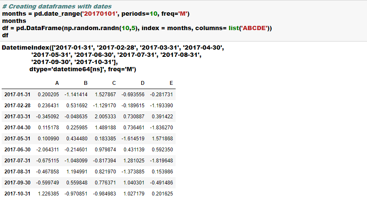The height and width of the screenshot is (198, 367).
Task: Click the dtype='datetime64[ns]' output line
Action: 83,69
